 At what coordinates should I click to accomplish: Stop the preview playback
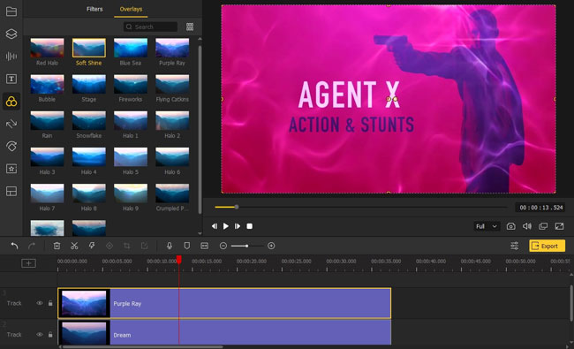pos(249,226)
